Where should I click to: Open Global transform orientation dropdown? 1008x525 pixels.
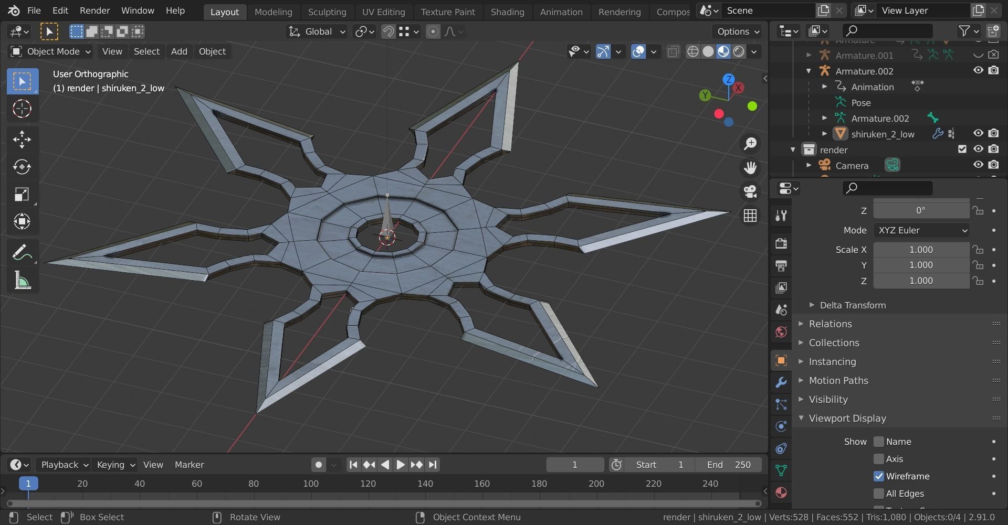coord(317,31)
